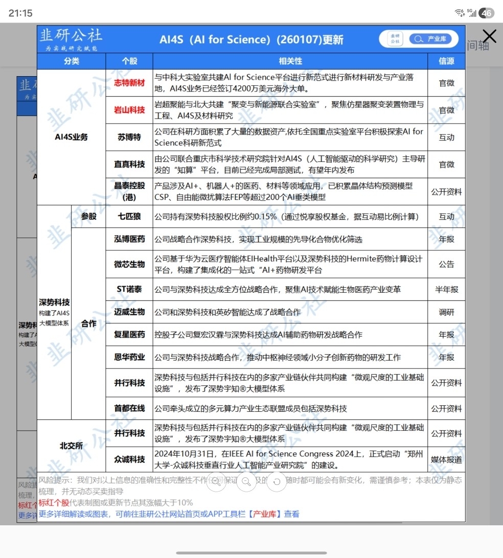
Task: Tap the 标红个股 red legend text
Action: [54, 502]
